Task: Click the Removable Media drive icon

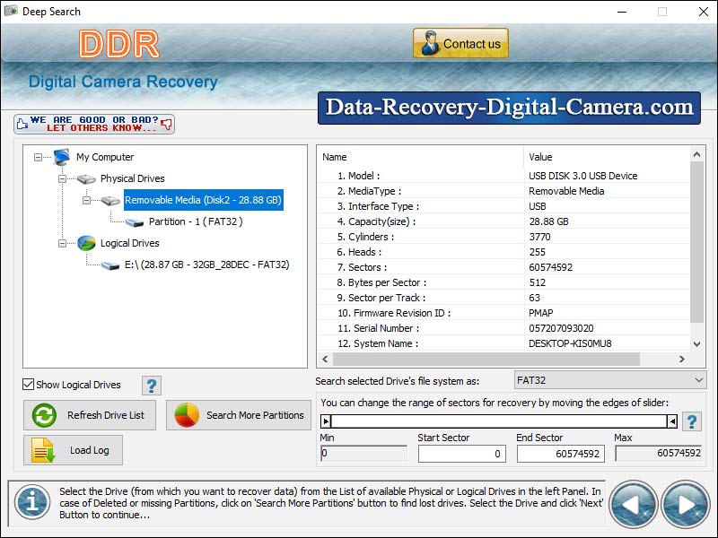Action: pyautogui.click(x=110, y=200)
